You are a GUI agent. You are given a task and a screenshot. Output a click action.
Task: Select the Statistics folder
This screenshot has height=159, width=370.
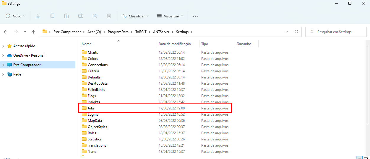click(x=95, y=139)
